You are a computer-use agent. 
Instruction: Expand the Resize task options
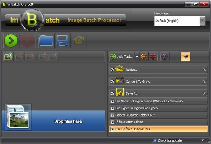(x=205, y=70)
